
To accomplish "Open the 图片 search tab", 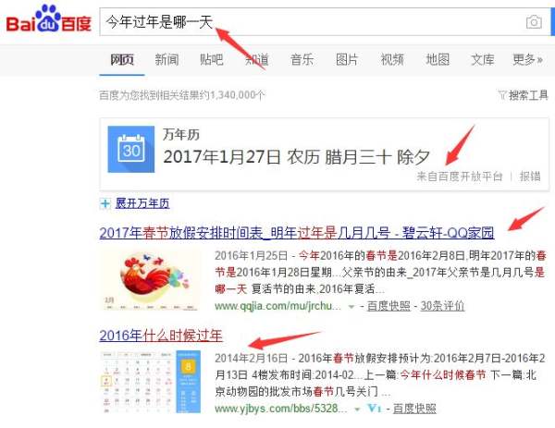I will [x=347, y=59].
